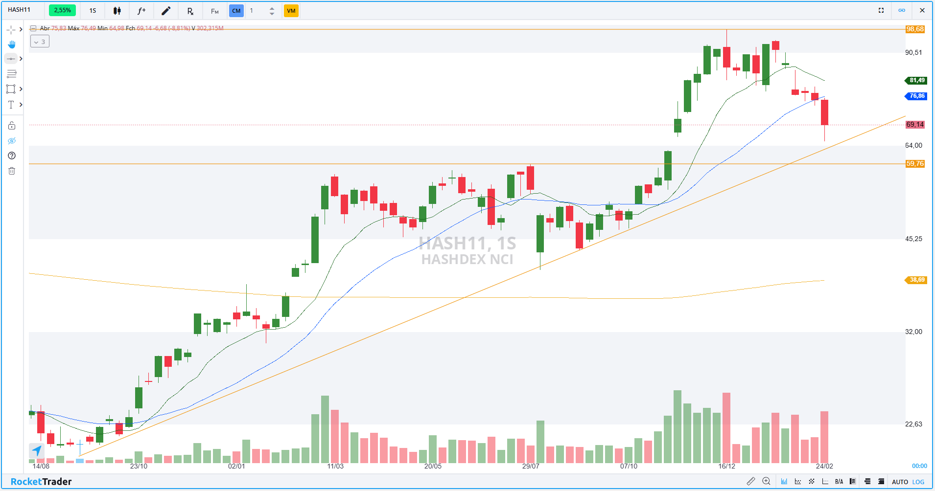Toggle drawings visibility with crossed eye icon
Screen dimensions: 935x491
point(11,140)
